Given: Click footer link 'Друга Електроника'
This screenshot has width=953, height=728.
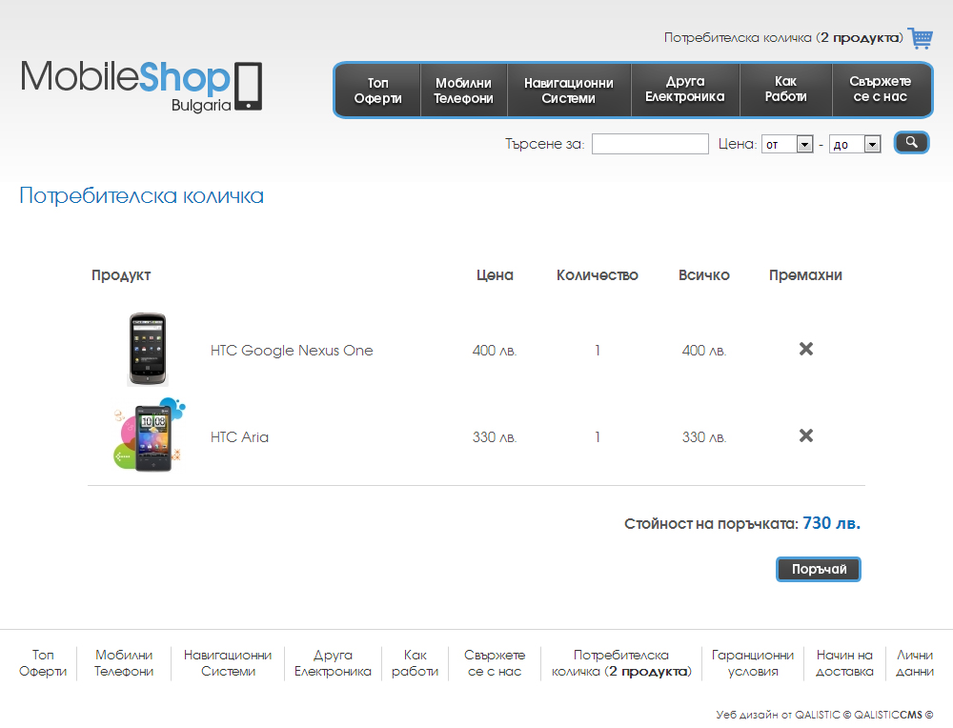Looking at the screenshot, I should [x=333, y=663].
